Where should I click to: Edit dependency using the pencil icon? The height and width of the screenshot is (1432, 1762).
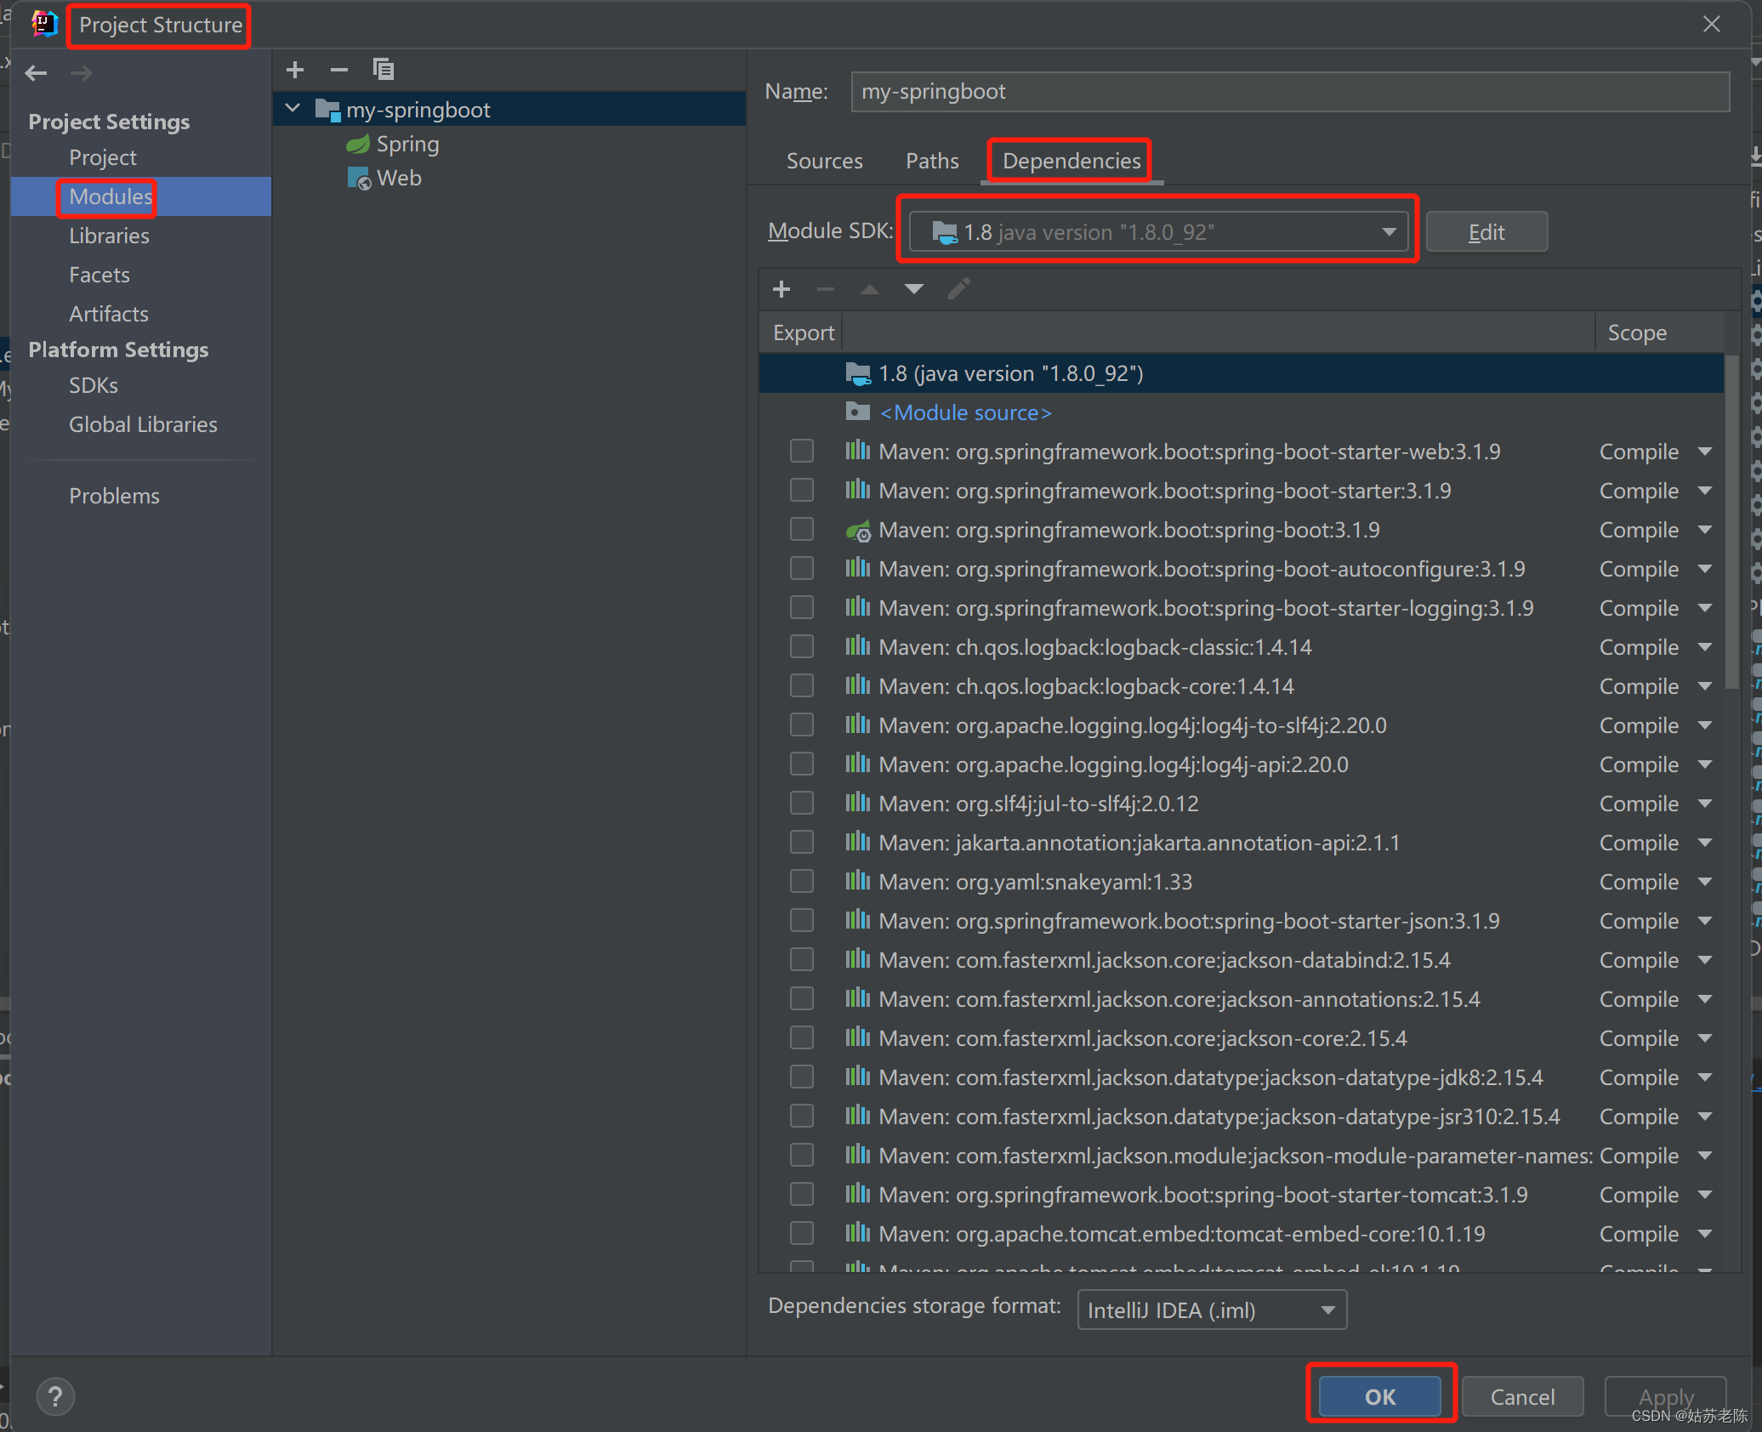[958, 289]
